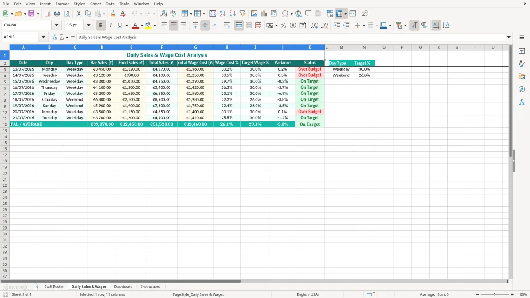Open Split Window icon
Viewport: 530px width, 298px height.
[x=352, y=14]
